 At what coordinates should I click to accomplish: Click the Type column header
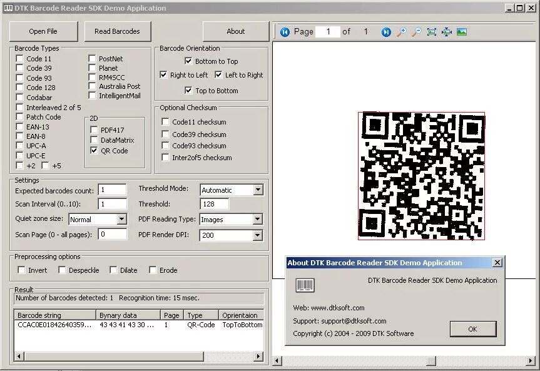pyautogui.click(x=201, y=315)
